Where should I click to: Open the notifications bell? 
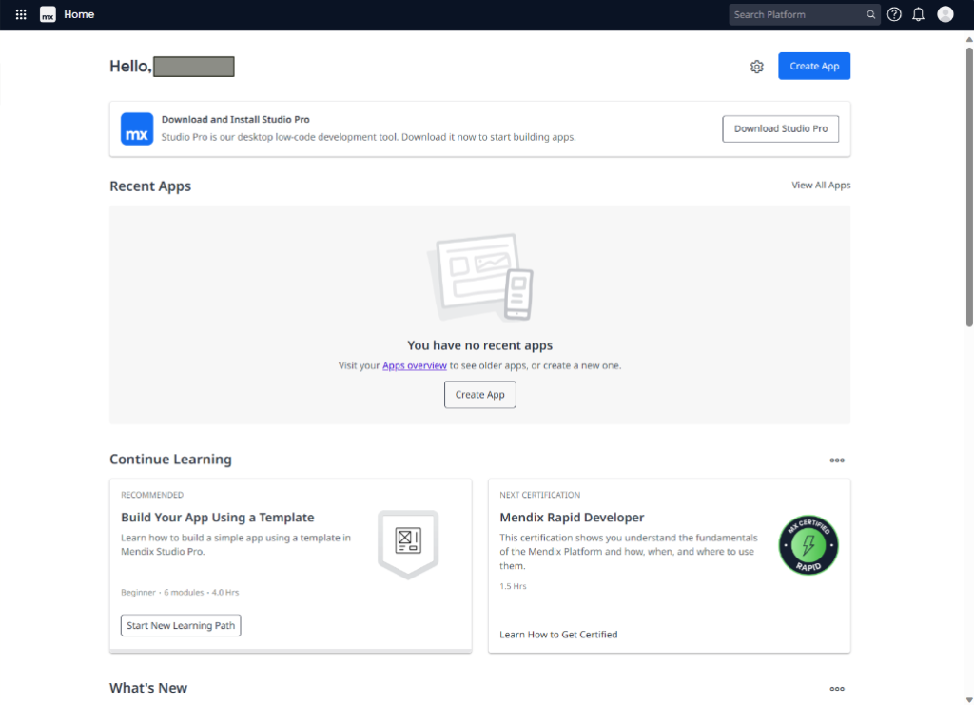pos(918,14)
